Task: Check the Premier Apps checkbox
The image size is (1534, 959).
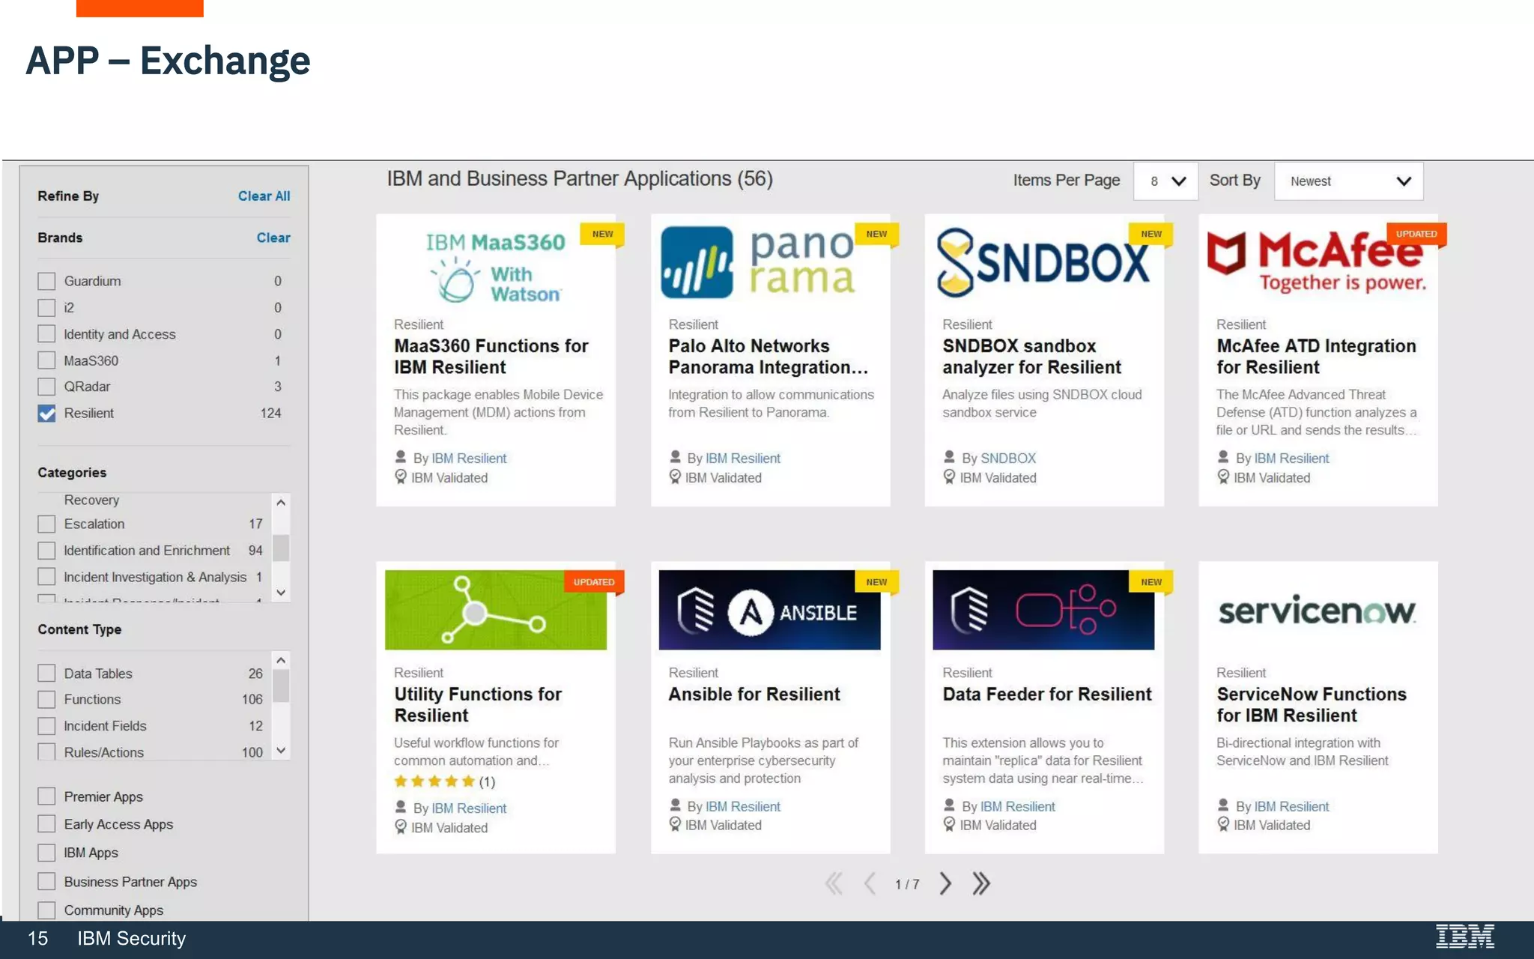Action: [x=46, y=796]
